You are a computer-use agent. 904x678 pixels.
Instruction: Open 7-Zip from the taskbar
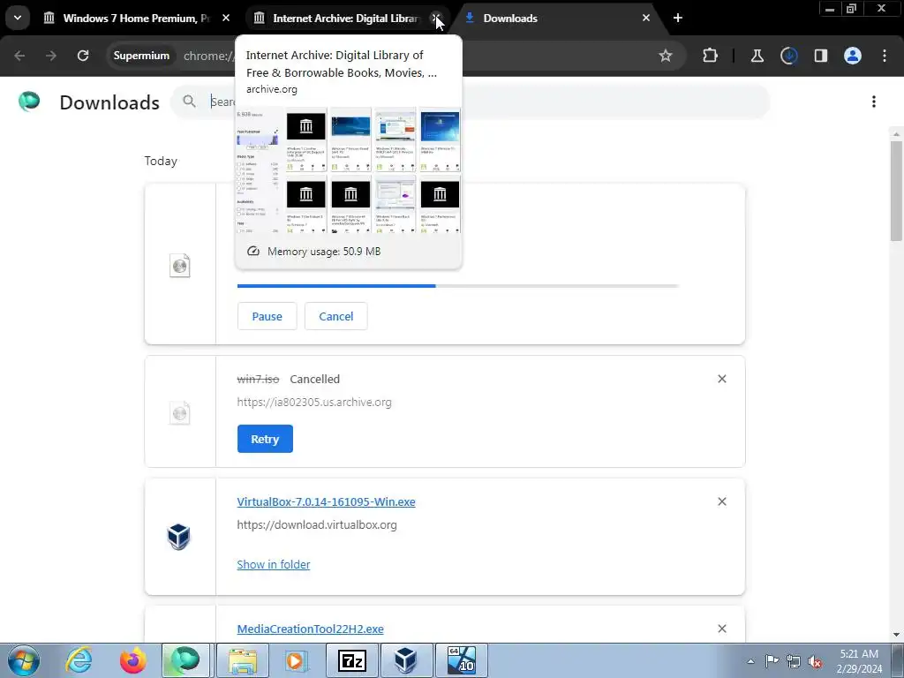pyautogui.click(x=352, y=660)
